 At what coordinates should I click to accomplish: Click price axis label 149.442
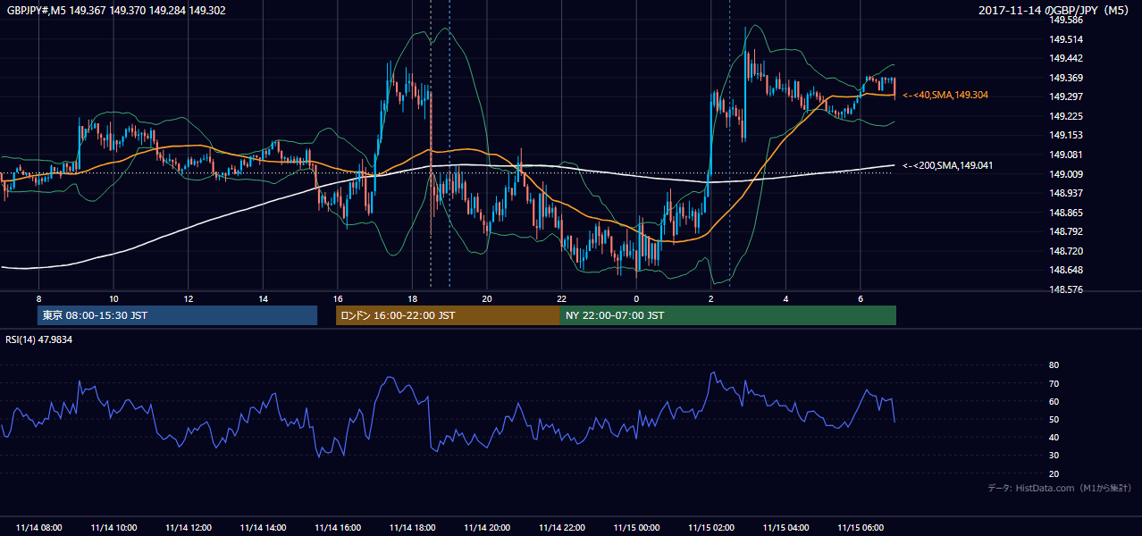point(1066,58)
